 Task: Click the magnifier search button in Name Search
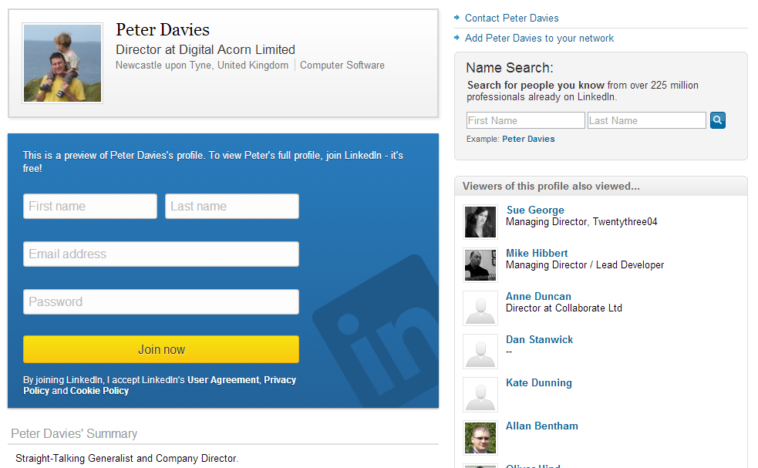click(x=717, y=120)
